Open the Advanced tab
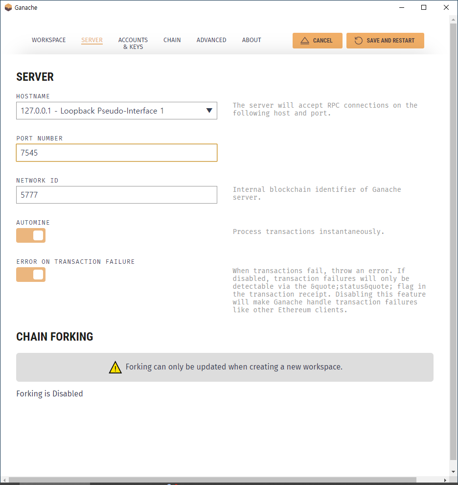Viewport: 458px width, 485px height. tap(211, 40)
